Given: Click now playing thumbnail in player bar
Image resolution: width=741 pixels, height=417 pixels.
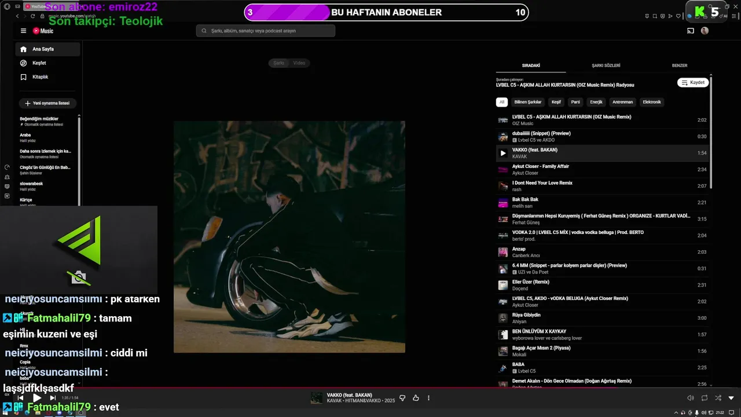Looking at the screenshot, I should coord(317,398).
